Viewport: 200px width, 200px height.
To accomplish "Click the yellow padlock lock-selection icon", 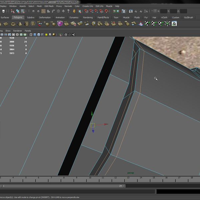I will click(74, 11).
